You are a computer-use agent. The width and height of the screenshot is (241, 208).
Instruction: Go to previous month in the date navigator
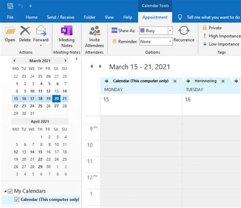[x=14, y=61]
